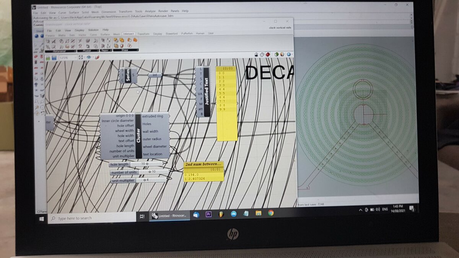Select the Cluster component on canvas

pos(134,136)
